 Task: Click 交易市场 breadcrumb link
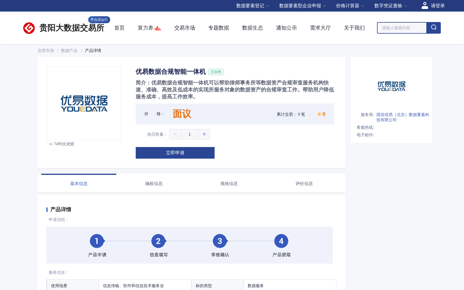(x=46, y=51)
